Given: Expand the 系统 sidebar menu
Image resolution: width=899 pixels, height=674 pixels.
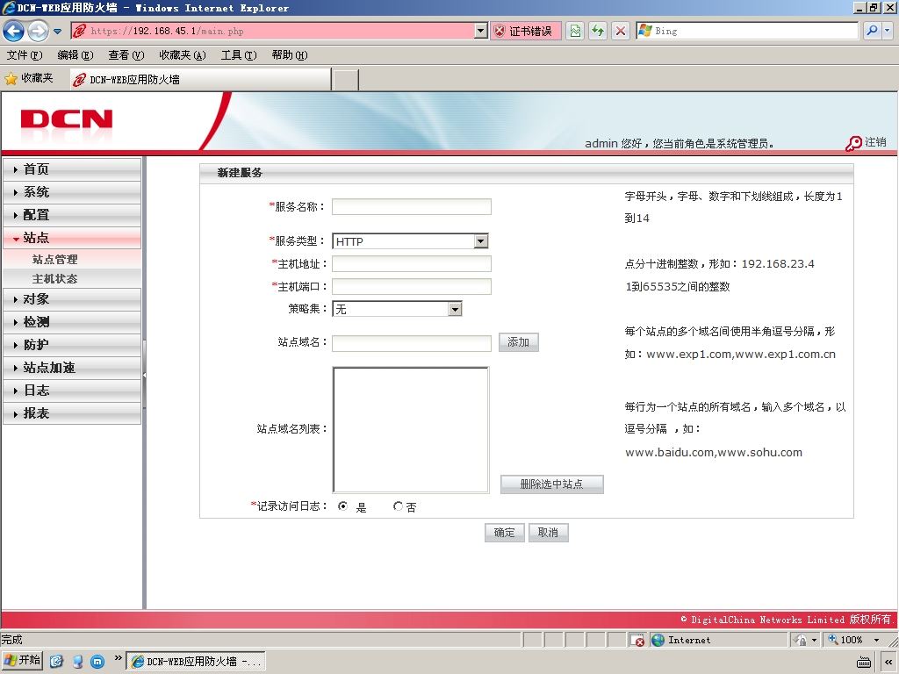Looking at the screenshot, I should [72, 192].
